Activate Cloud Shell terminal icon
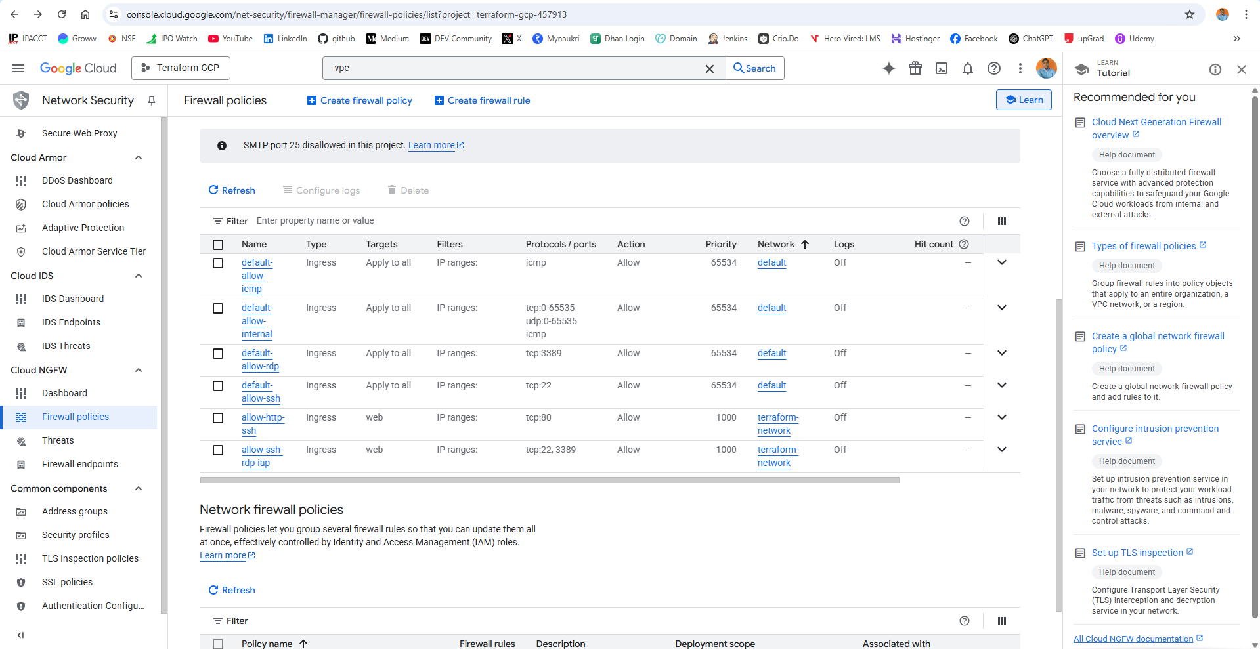 pos(942,68)
